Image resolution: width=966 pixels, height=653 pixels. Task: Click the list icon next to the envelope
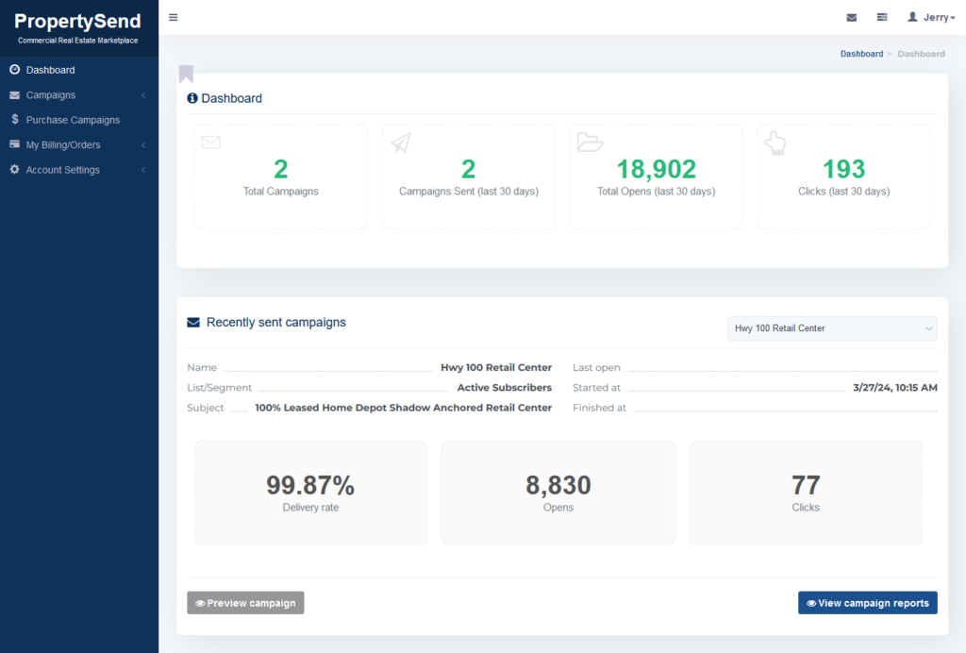883,16
